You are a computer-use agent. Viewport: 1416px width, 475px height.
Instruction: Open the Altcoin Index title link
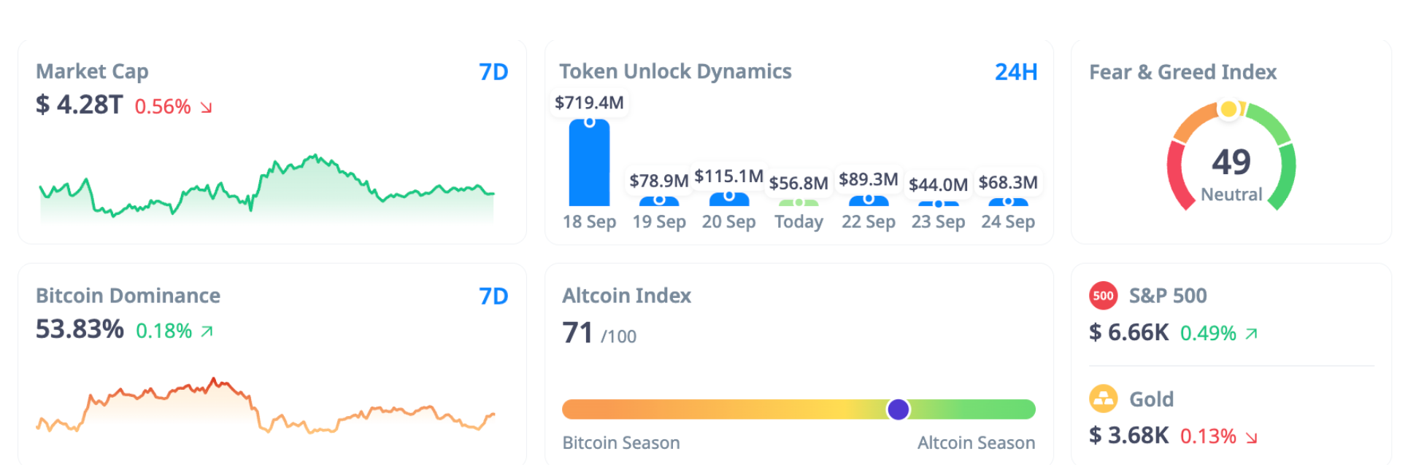tap(626, 296)
